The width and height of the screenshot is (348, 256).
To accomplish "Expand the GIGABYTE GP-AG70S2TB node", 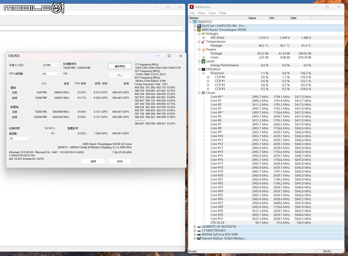I will coord(195,227).
